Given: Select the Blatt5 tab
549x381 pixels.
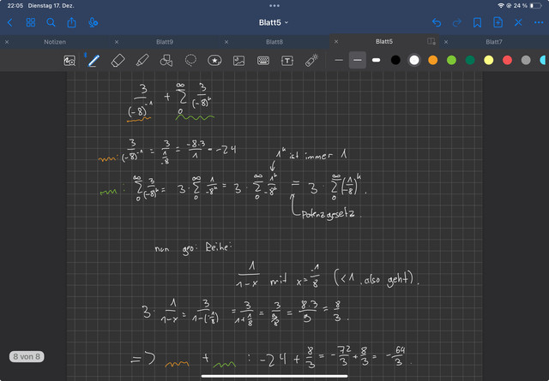Looking at the screenshot, I should pyautogui.click(x=384, y=42).
